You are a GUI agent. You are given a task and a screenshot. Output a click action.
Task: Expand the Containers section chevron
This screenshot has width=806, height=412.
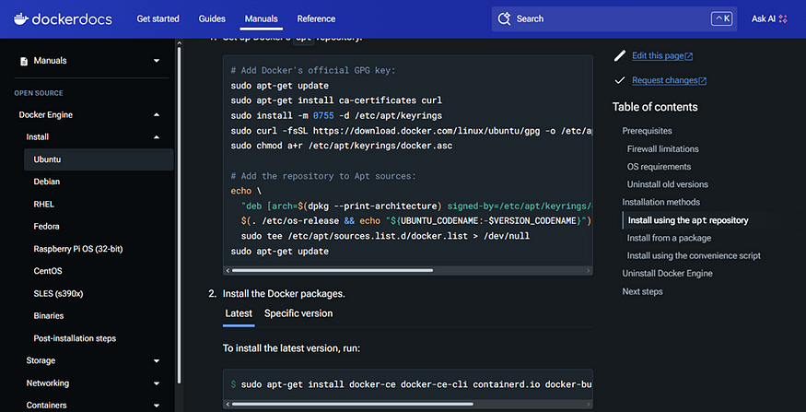pyautogui.click(x=157, y=406)
